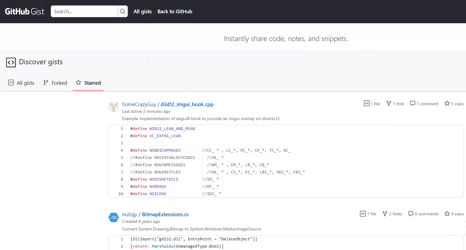
Task: View 0 comments on BitmapExtensions.cs
Action: click(x=423, y=214)
